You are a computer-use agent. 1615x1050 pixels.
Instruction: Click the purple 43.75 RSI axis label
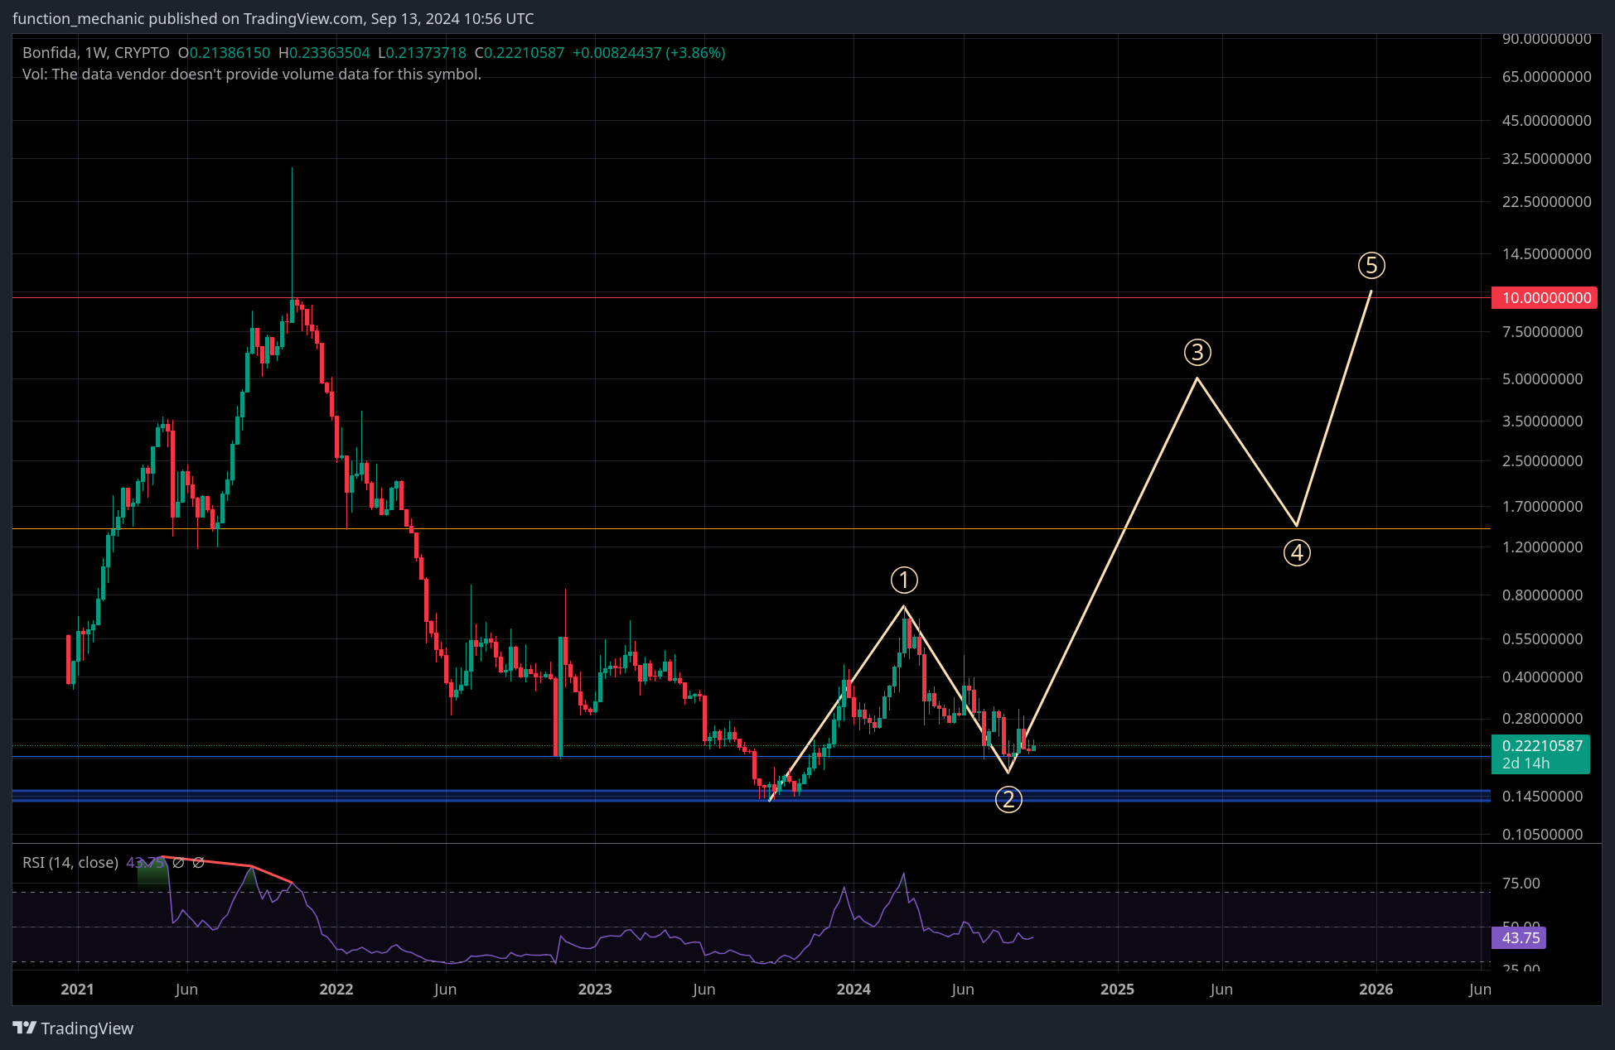tap(1519, 938)
